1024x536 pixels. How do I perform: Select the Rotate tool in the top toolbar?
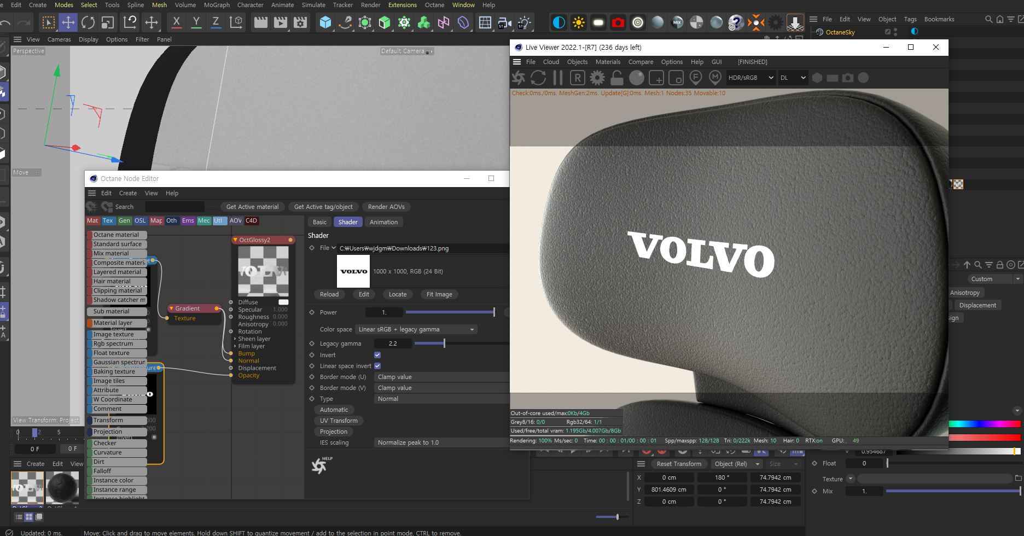click(88, 22)
